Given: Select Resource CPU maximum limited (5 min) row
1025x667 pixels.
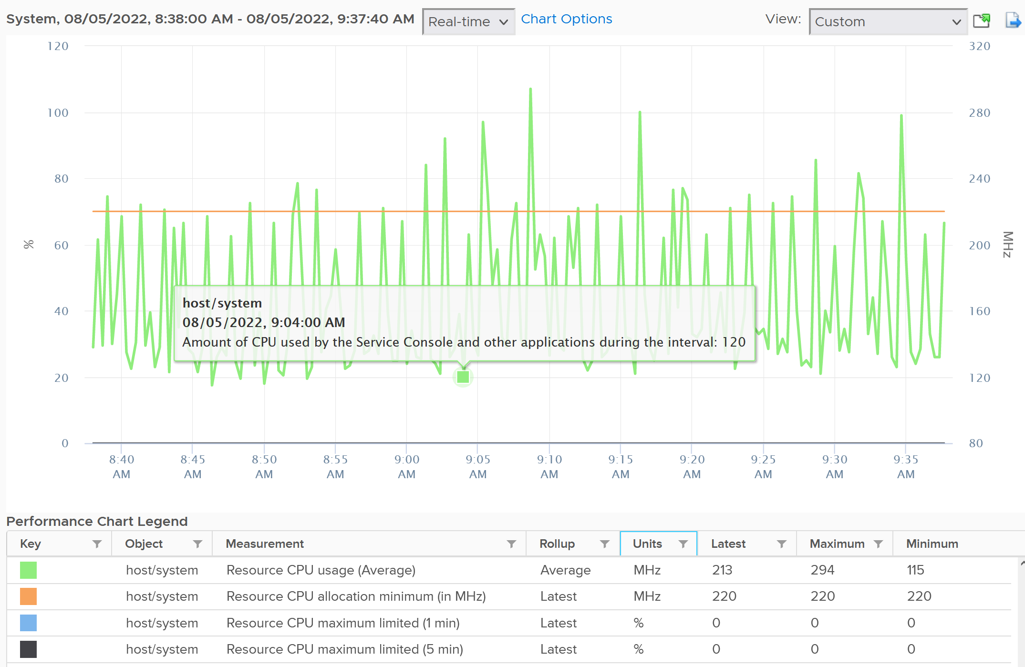Looking at the screenshot, I should 509,649.
